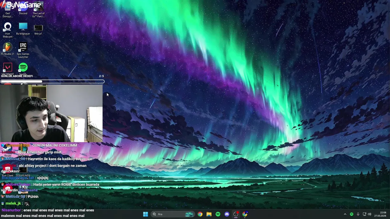
Task: Open Discord from the taskbar
Action: 227,214
